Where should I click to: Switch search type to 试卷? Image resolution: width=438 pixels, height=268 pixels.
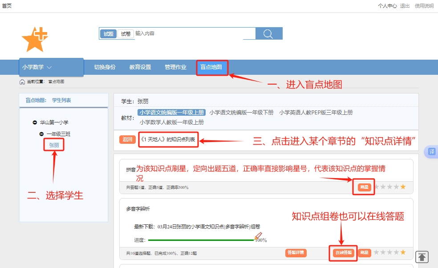click(126, 34)
